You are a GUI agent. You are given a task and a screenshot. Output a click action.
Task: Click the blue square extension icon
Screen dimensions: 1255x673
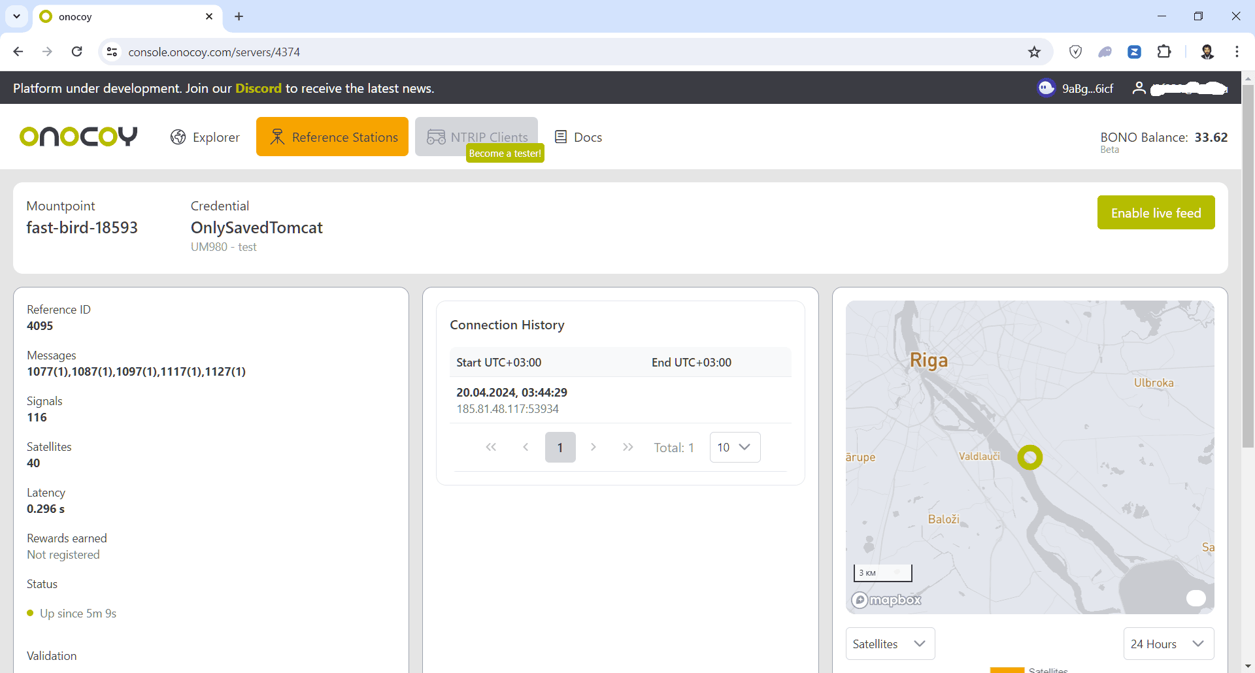[1135, 52]
